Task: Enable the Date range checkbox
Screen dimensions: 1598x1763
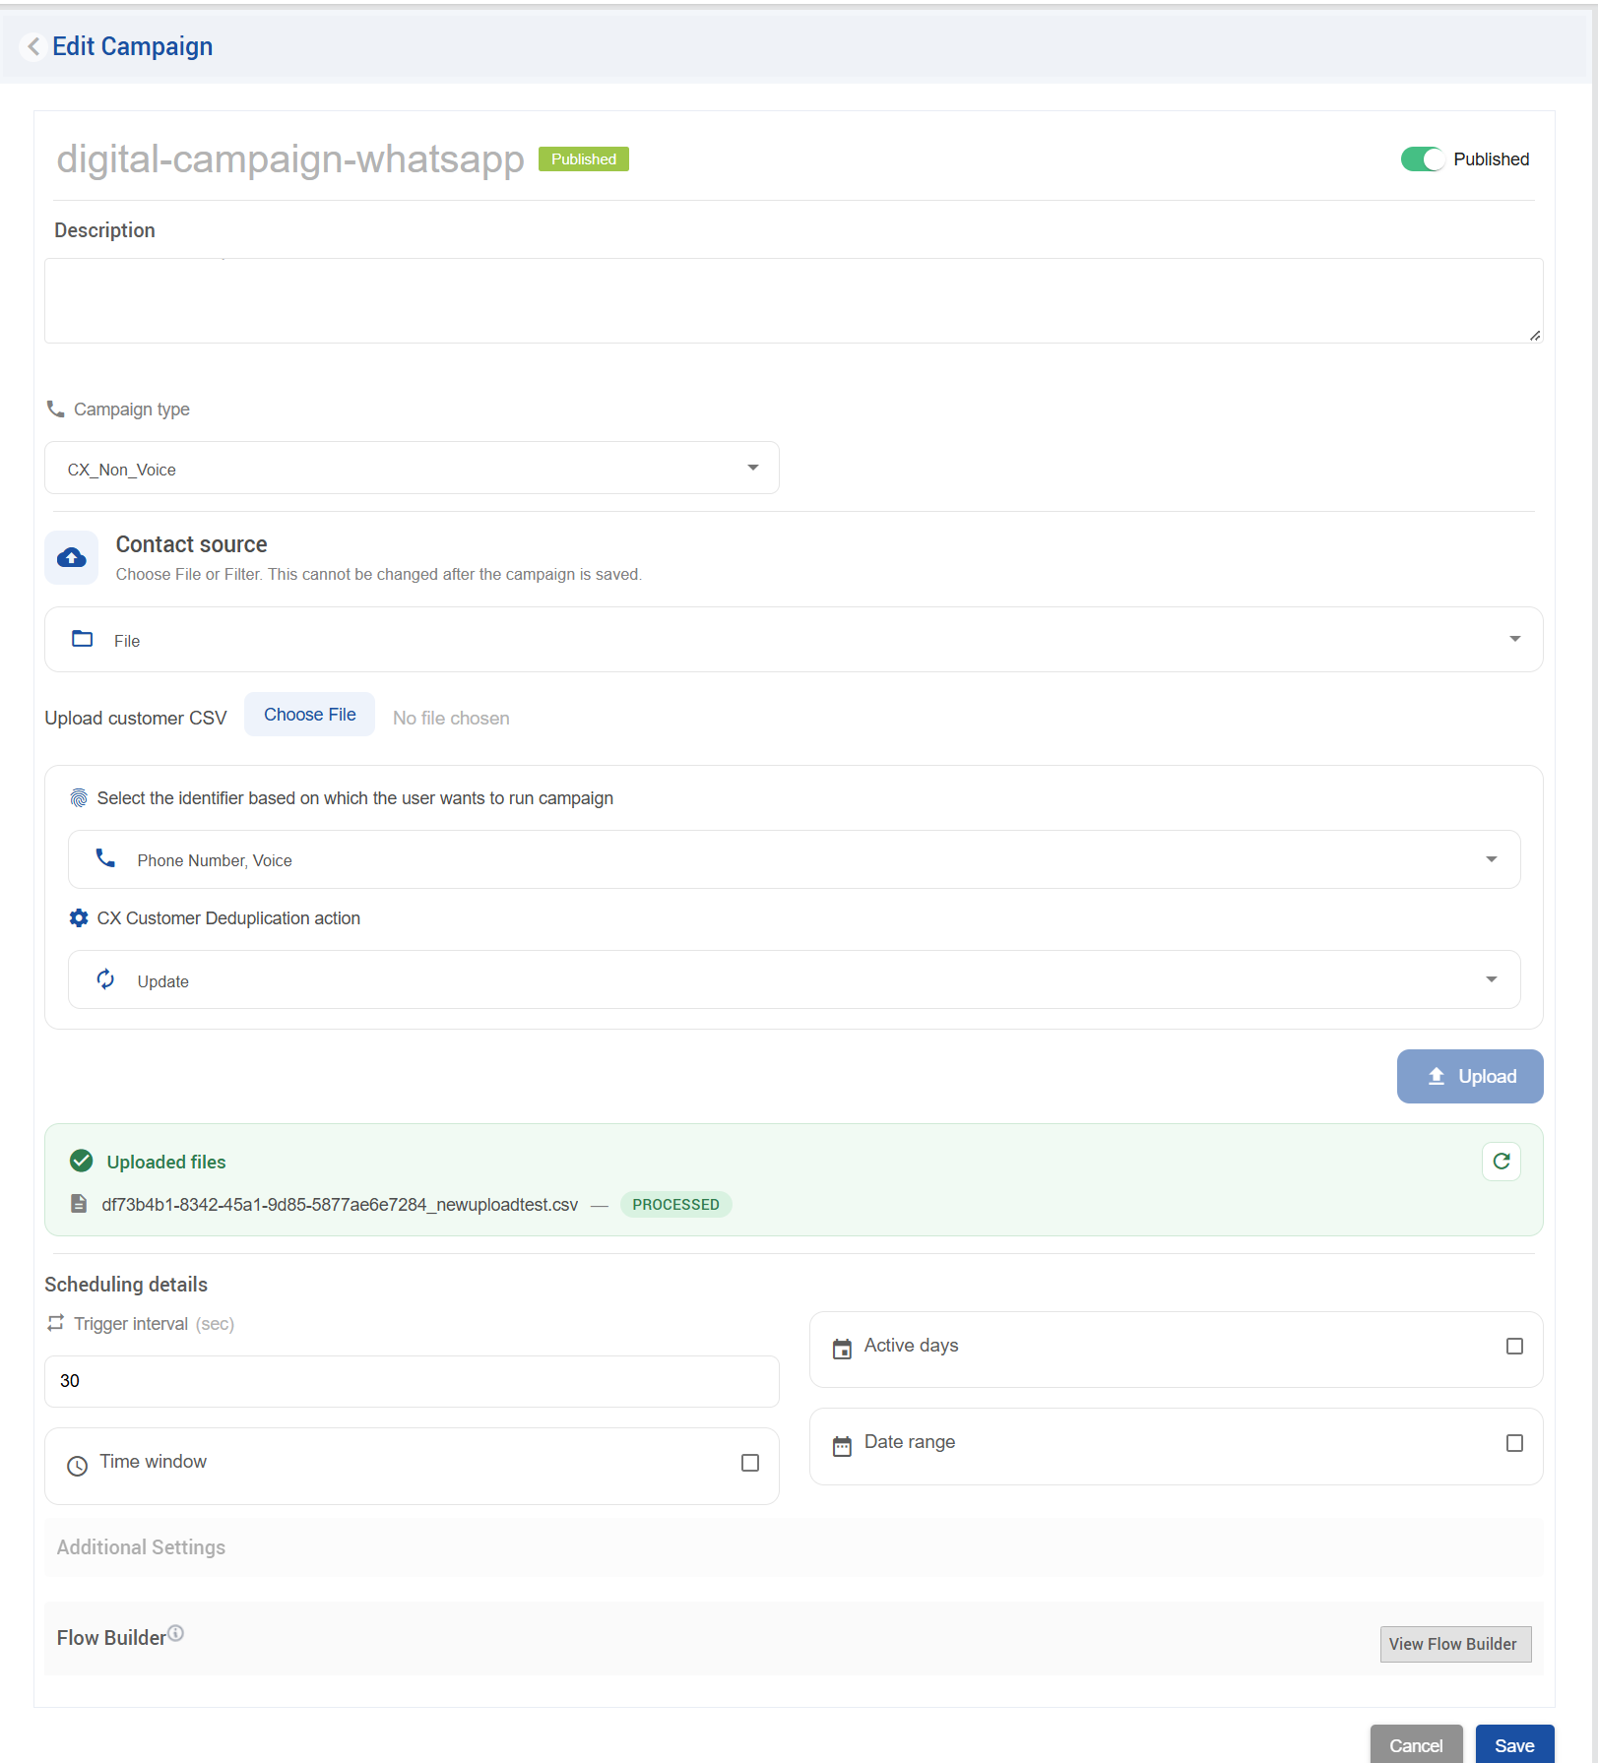Action: [x=1514, y=1443]
